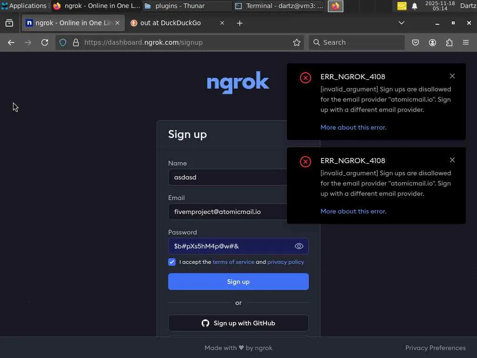
Task: Click the browser Back arrow
Action: 11,42
